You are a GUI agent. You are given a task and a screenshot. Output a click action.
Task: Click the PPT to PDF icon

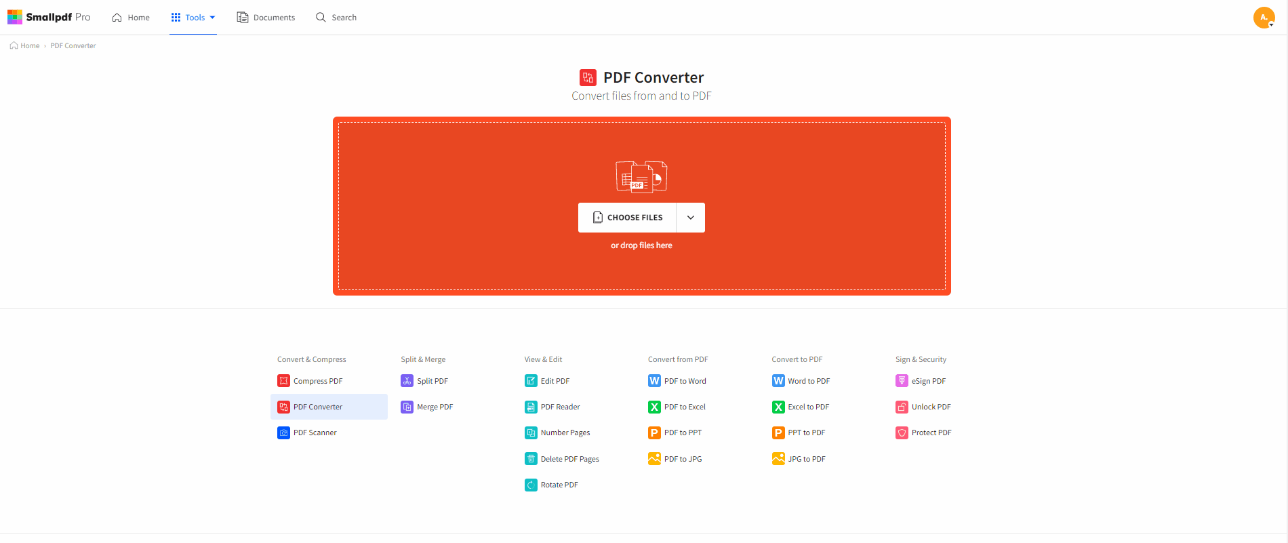pyautogui.click(x=778, y=433)
